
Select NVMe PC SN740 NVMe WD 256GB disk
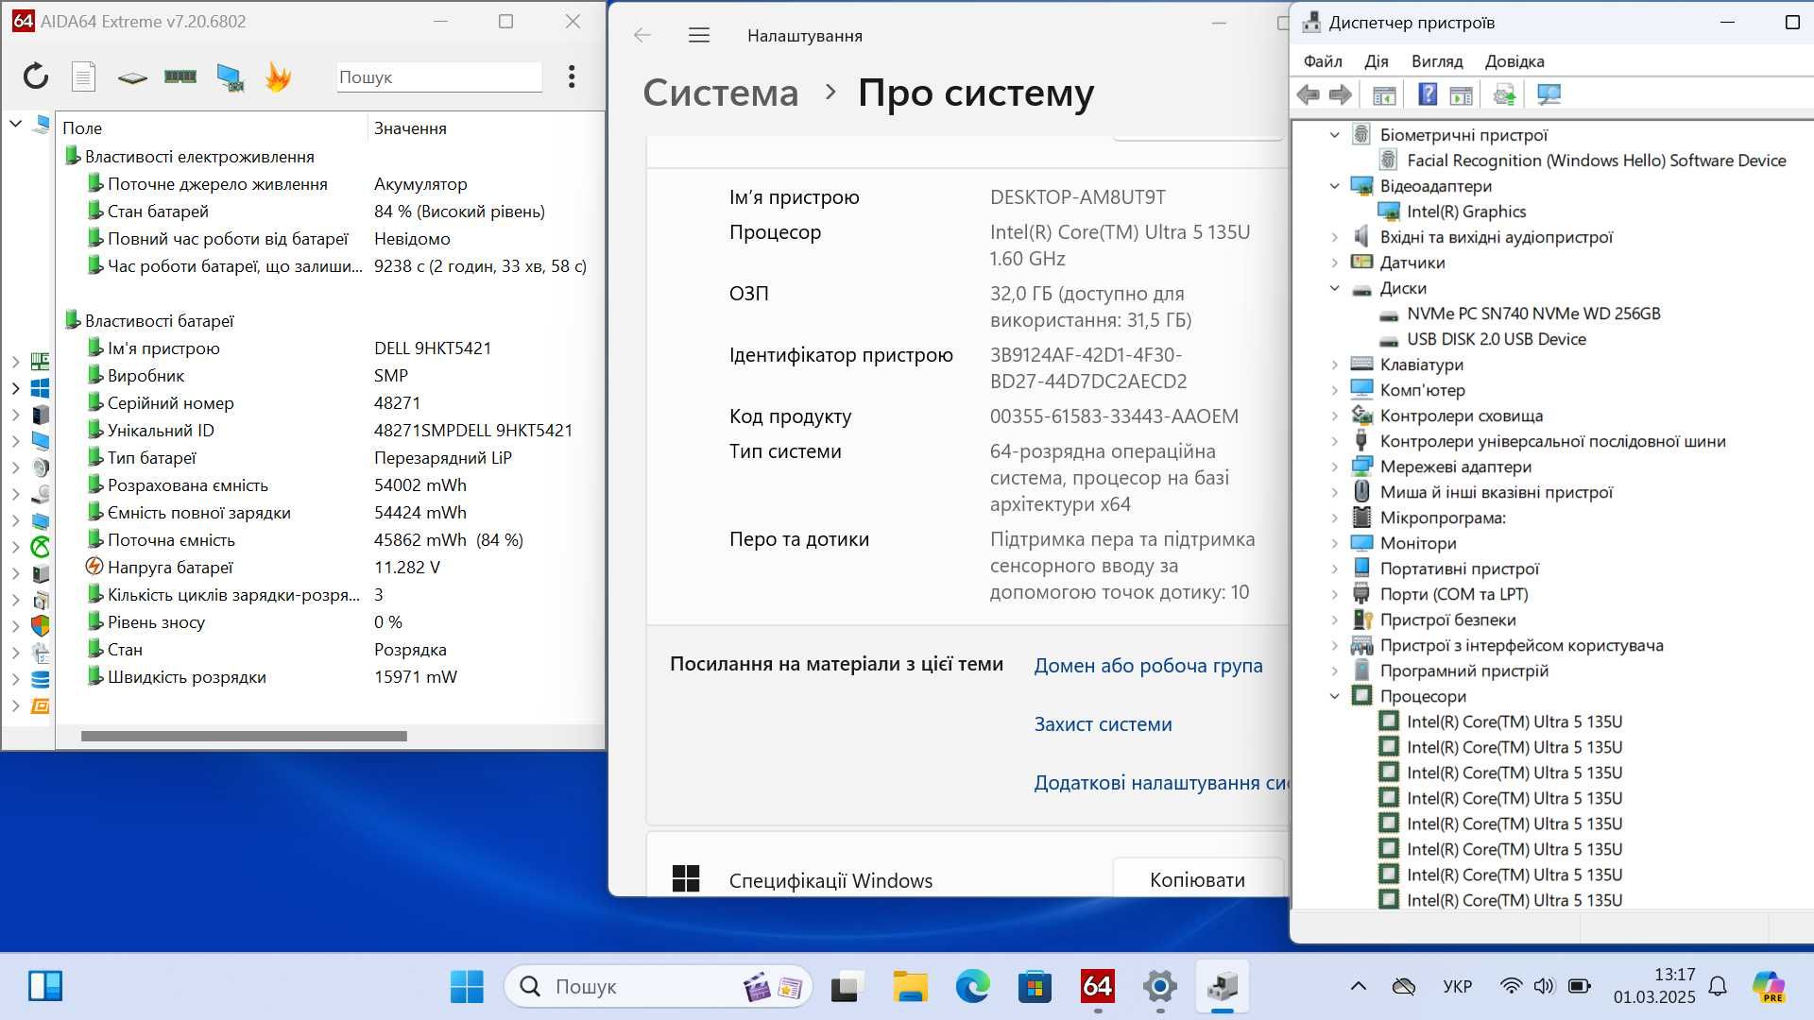[1533, 314]
